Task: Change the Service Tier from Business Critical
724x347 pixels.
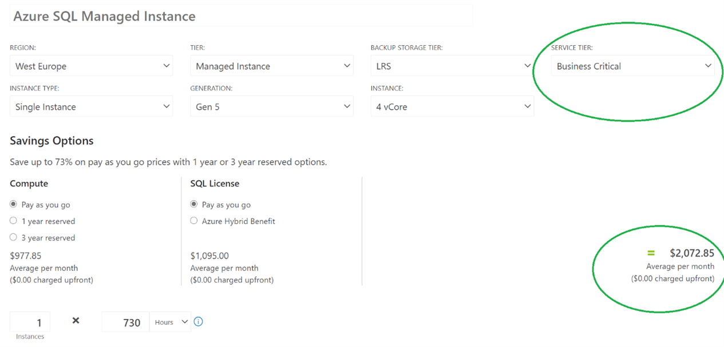Action: click(x=632, y=66)
